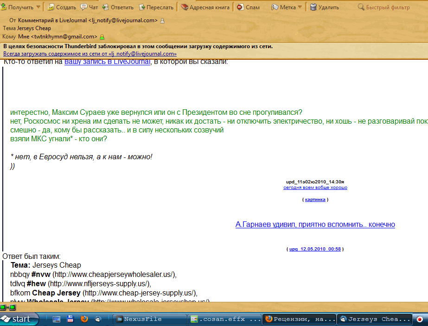Open the Адресная книга address book
The width and height of the screenshot is (428, 326).
click(x=205, y=7)
